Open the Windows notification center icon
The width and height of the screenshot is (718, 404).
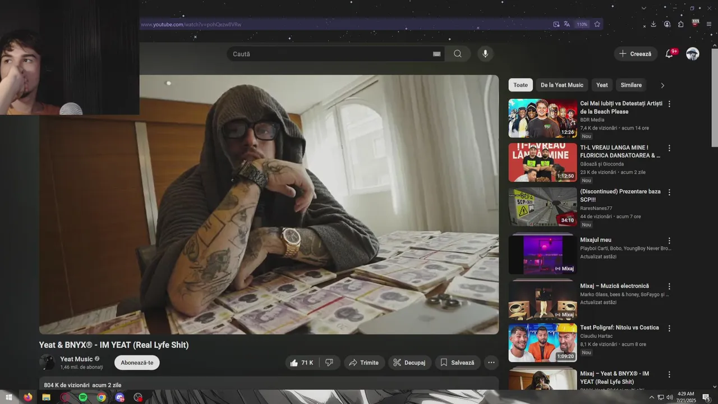click(706, 397)
